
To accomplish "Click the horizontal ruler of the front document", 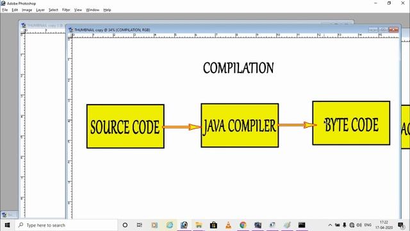I will [x=235, y=36].
